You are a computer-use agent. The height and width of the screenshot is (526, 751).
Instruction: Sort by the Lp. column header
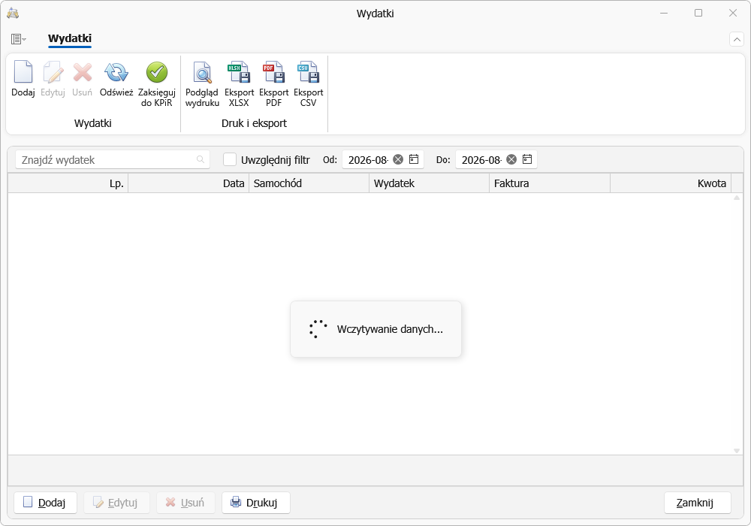tap(68, 183)
